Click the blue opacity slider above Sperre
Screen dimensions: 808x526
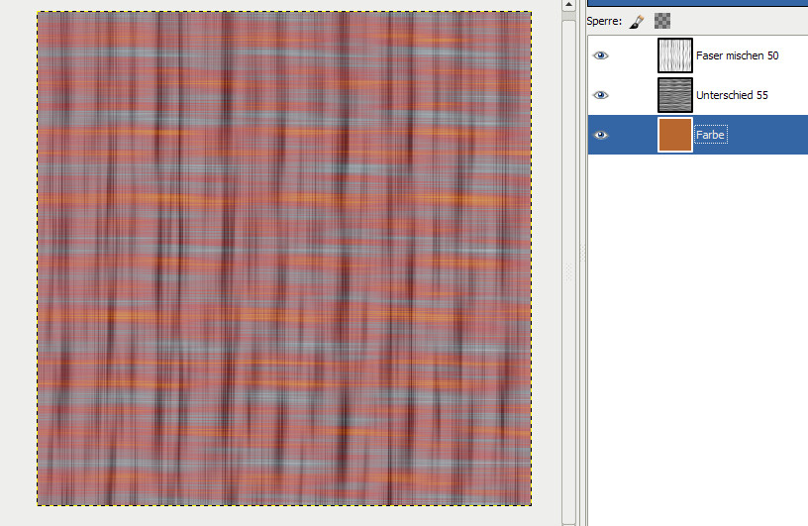tap(697, 3)
